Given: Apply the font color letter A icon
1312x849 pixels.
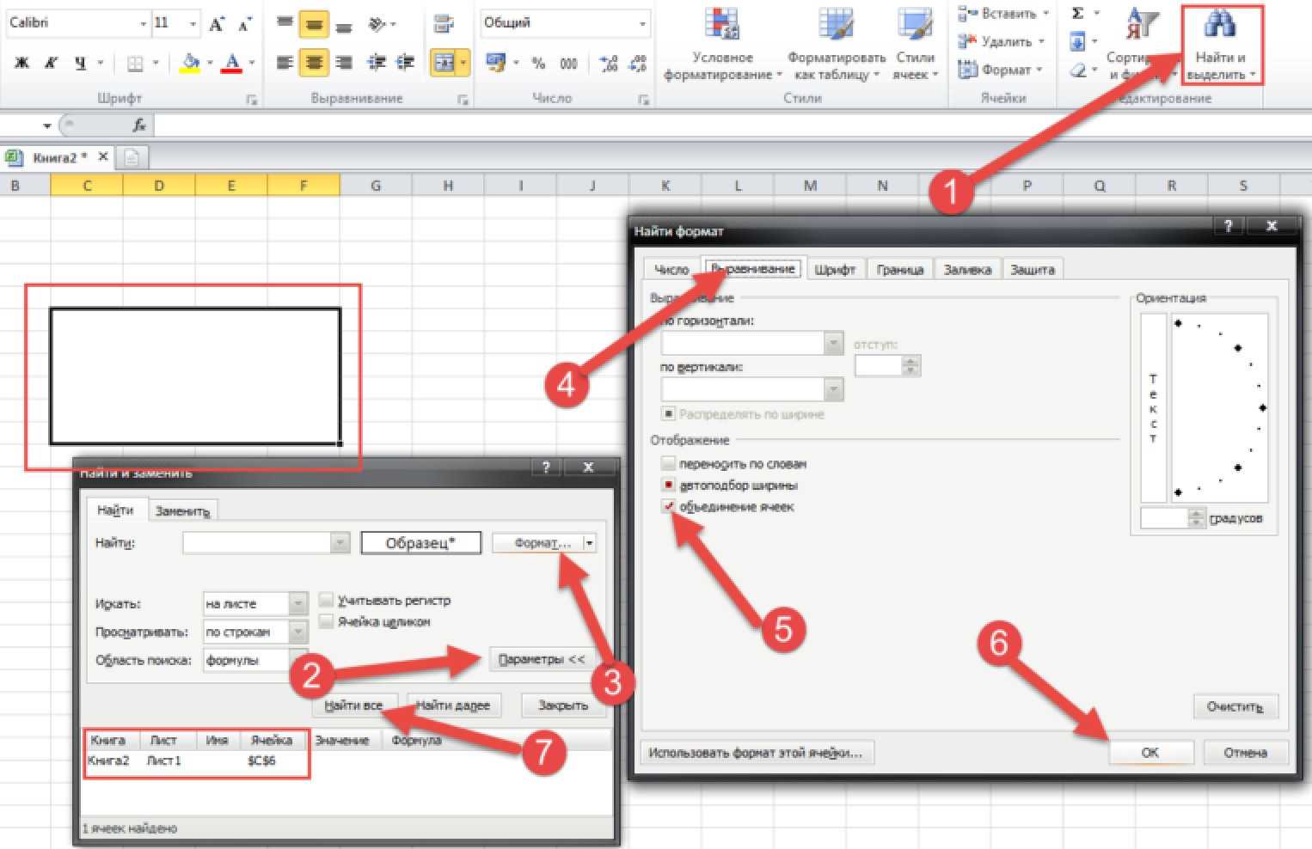Looking at the screenshot, I should [231, 63].
